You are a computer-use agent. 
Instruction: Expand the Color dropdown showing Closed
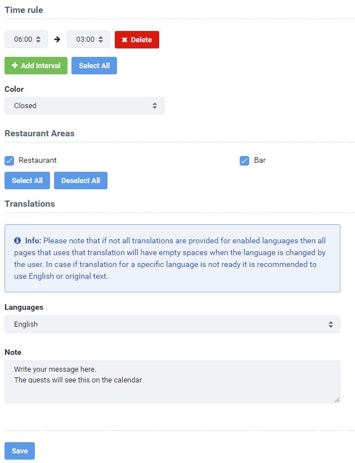pyautogui.click(x=84, y=106)
